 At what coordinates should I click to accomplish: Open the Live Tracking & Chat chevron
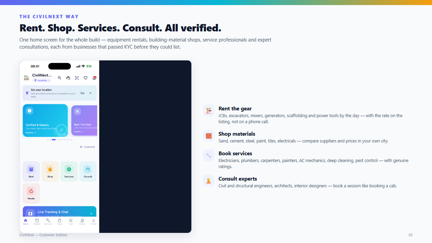91,214
